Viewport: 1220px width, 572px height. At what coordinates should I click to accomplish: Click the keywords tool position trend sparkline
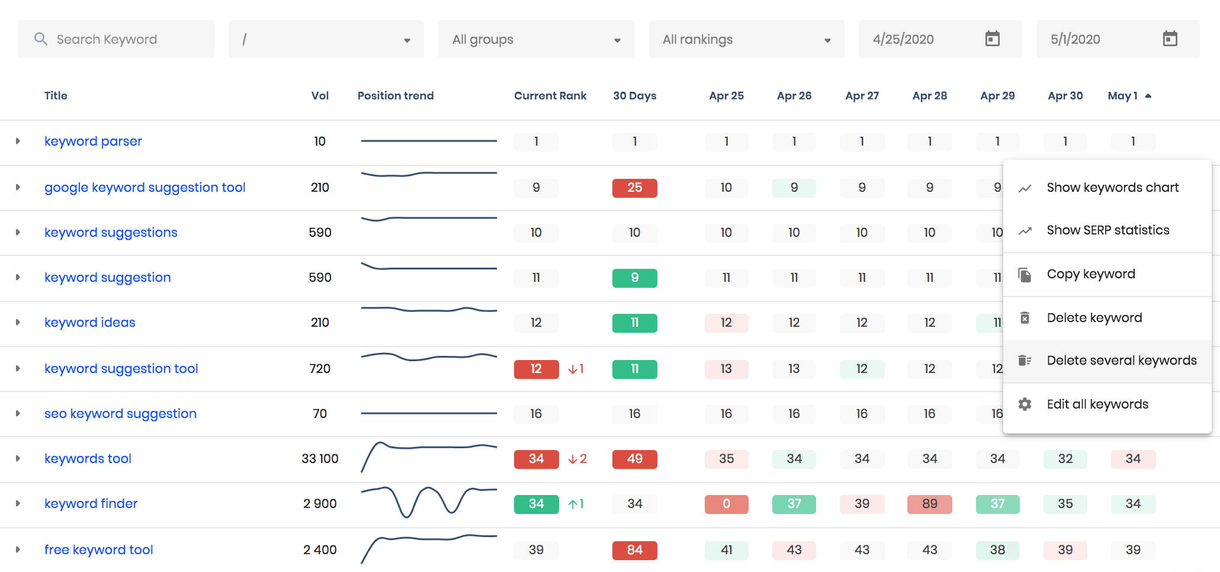point(429,457)
